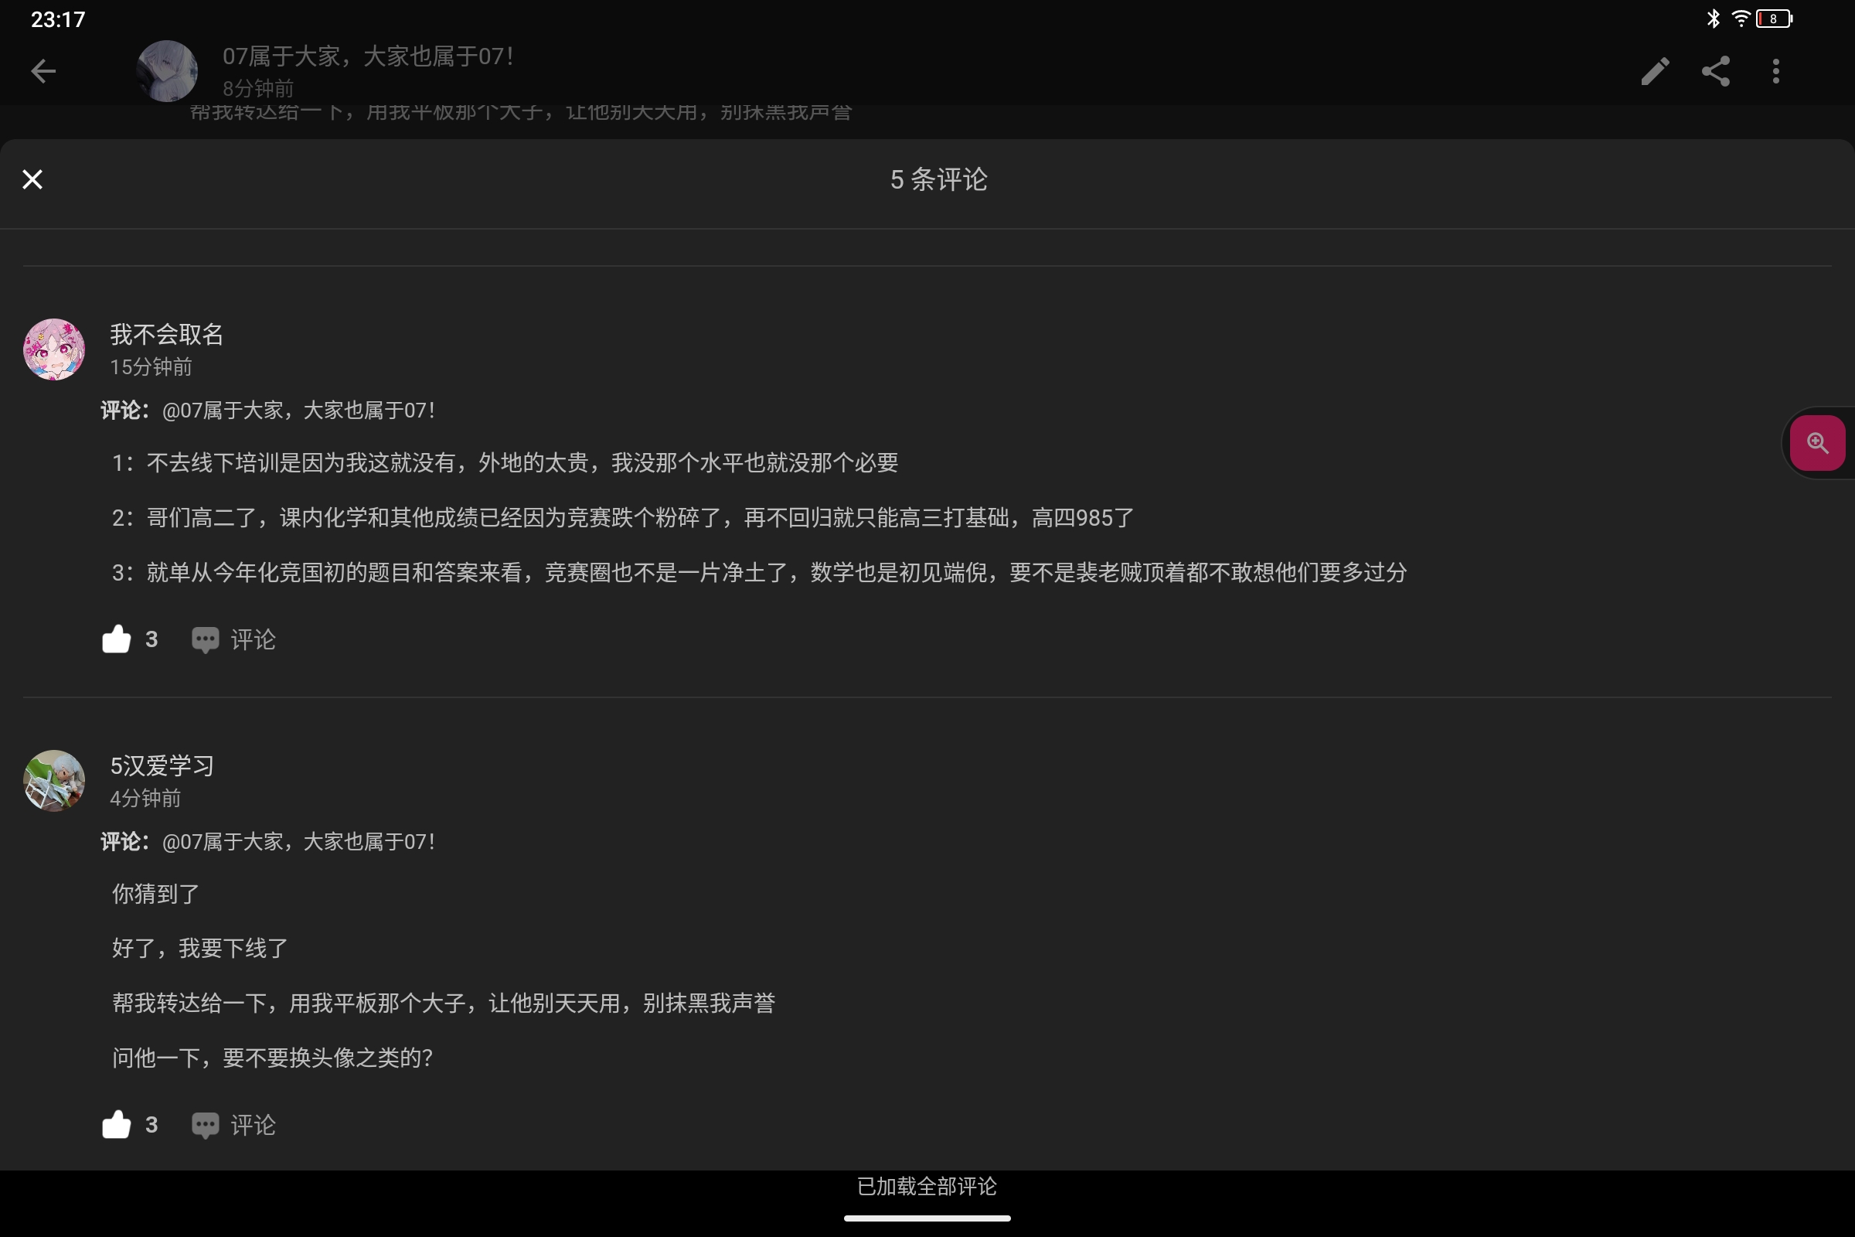Tap the share icon

tap(1715, 71)
